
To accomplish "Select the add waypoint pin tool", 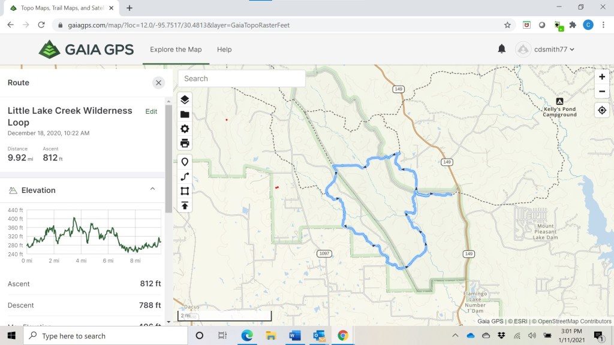I will (185, 162).
